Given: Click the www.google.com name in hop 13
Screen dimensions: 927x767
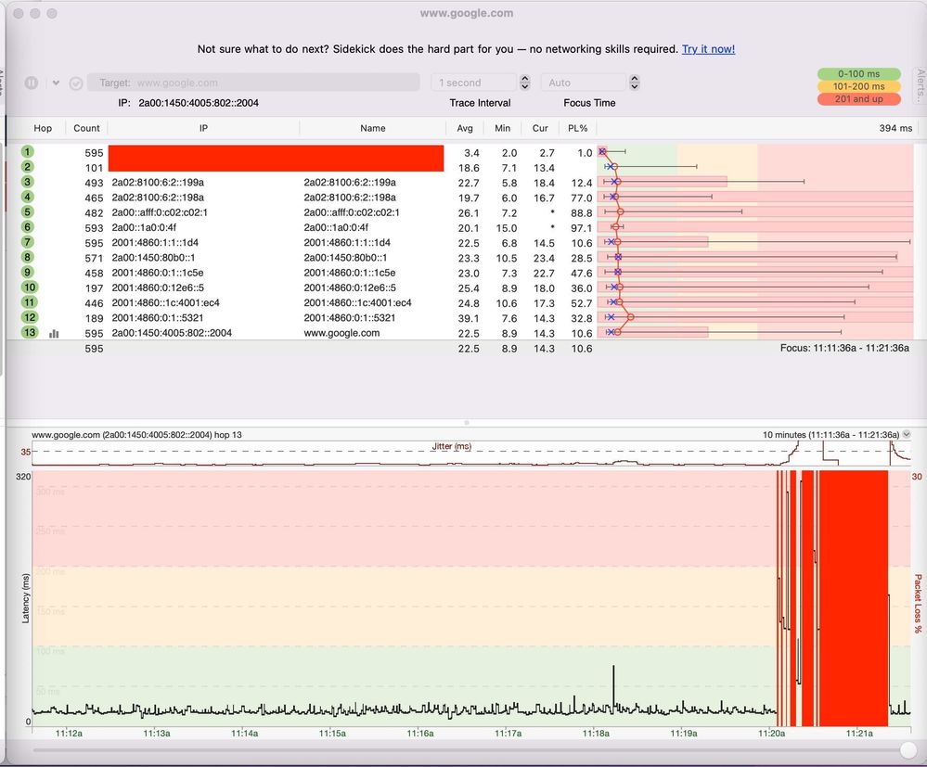Looking at the screenshot, I should (x=341, y=333).
